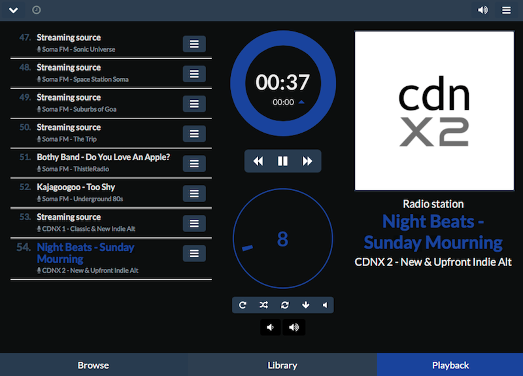
Task: Skip to the previous track
Action: [258, 161]
